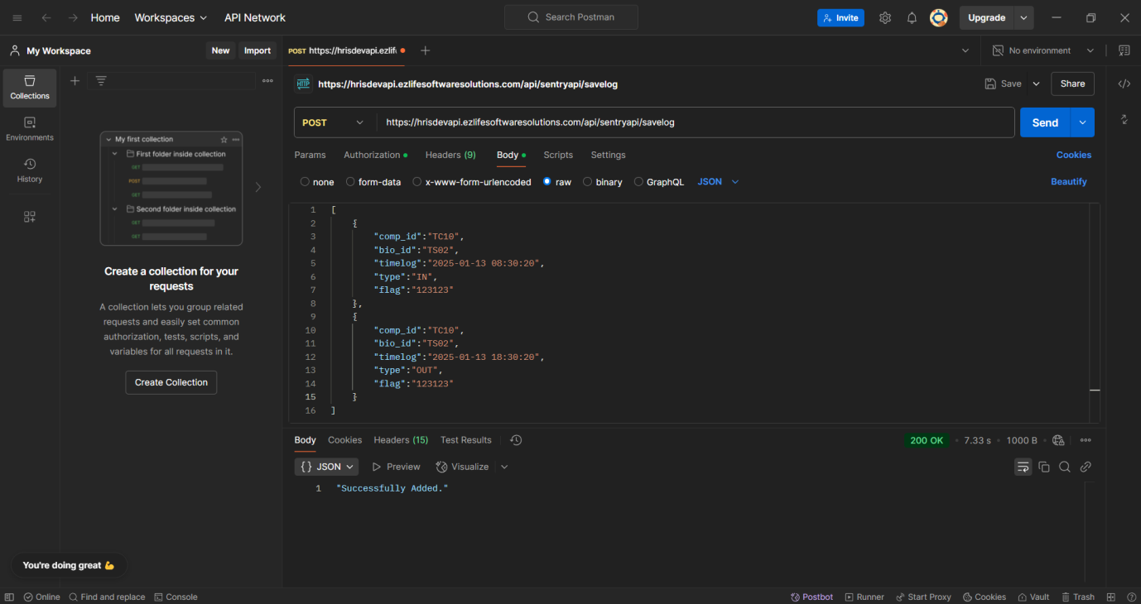Open Environments in the sidebar
The width and height of the screenshot is (1141, 604).
(x=30, y=129)
